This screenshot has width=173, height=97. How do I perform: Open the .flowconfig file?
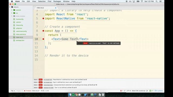click(19, 25)
